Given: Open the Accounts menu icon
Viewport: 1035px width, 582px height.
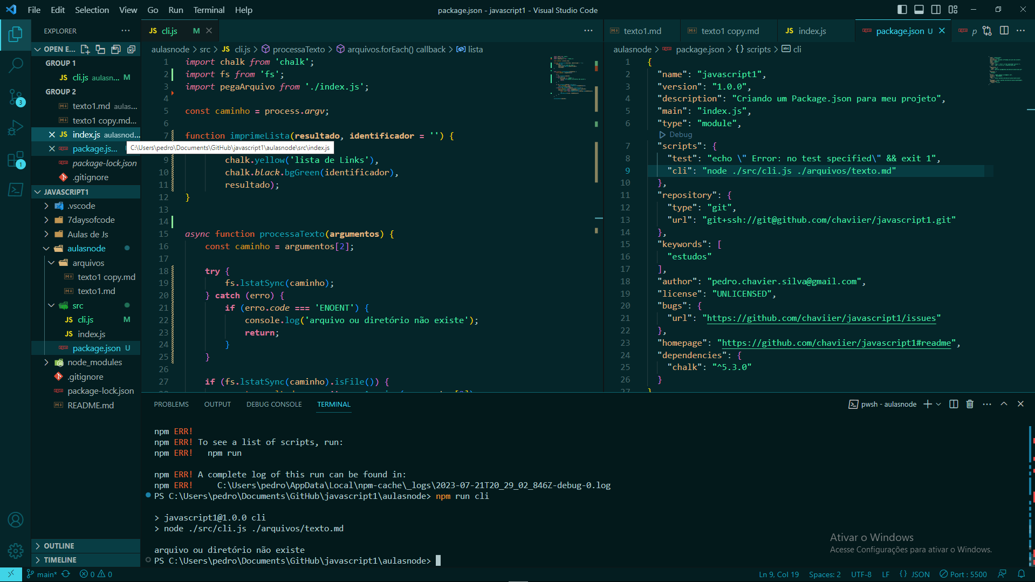Looking at the screenshot, I should tap(16, 520).
